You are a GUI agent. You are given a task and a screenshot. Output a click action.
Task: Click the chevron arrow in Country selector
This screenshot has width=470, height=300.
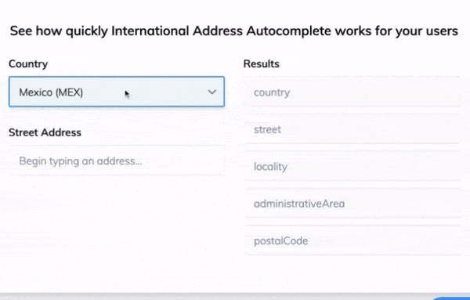tap(212, 92)
